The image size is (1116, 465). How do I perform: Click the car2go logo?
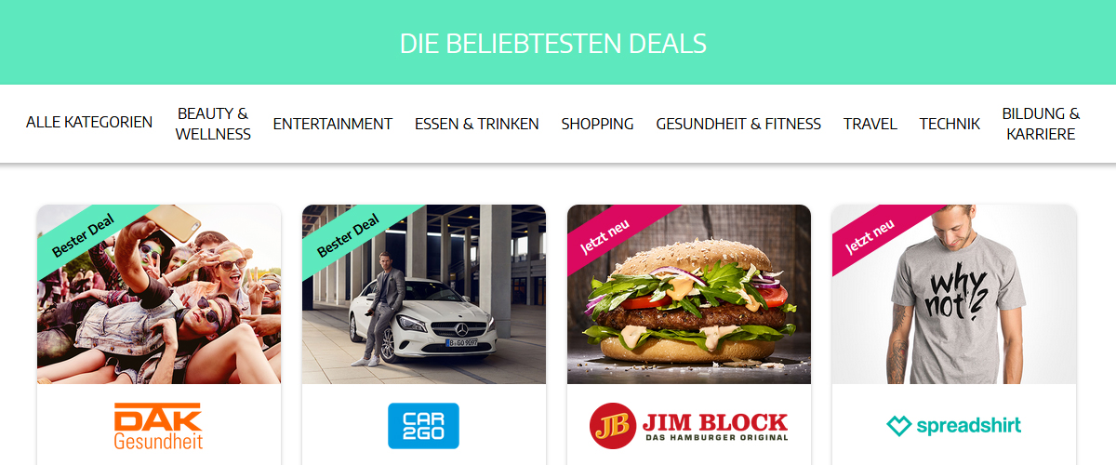(423, 425)
